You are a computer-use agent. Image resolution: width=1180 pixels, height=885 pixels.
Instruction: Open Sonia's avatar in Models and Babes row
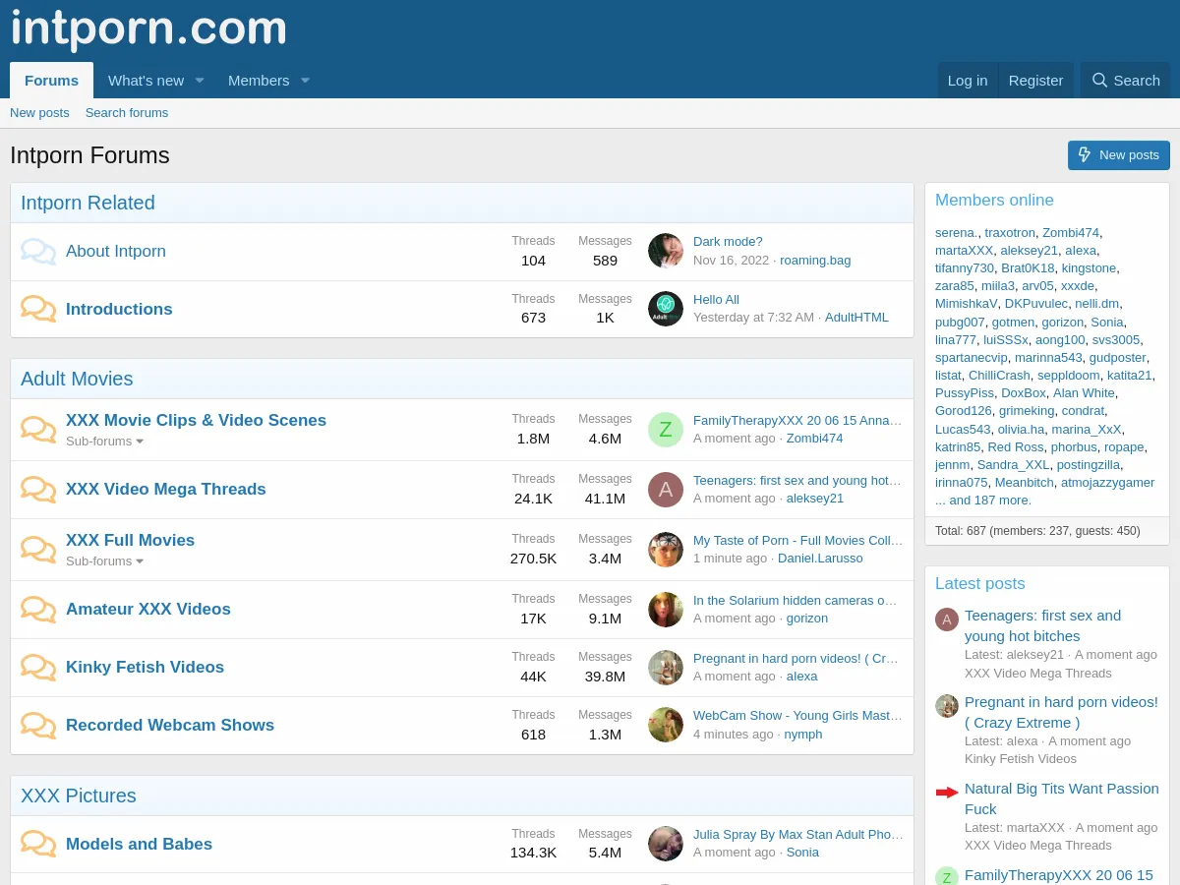[666, 844]
